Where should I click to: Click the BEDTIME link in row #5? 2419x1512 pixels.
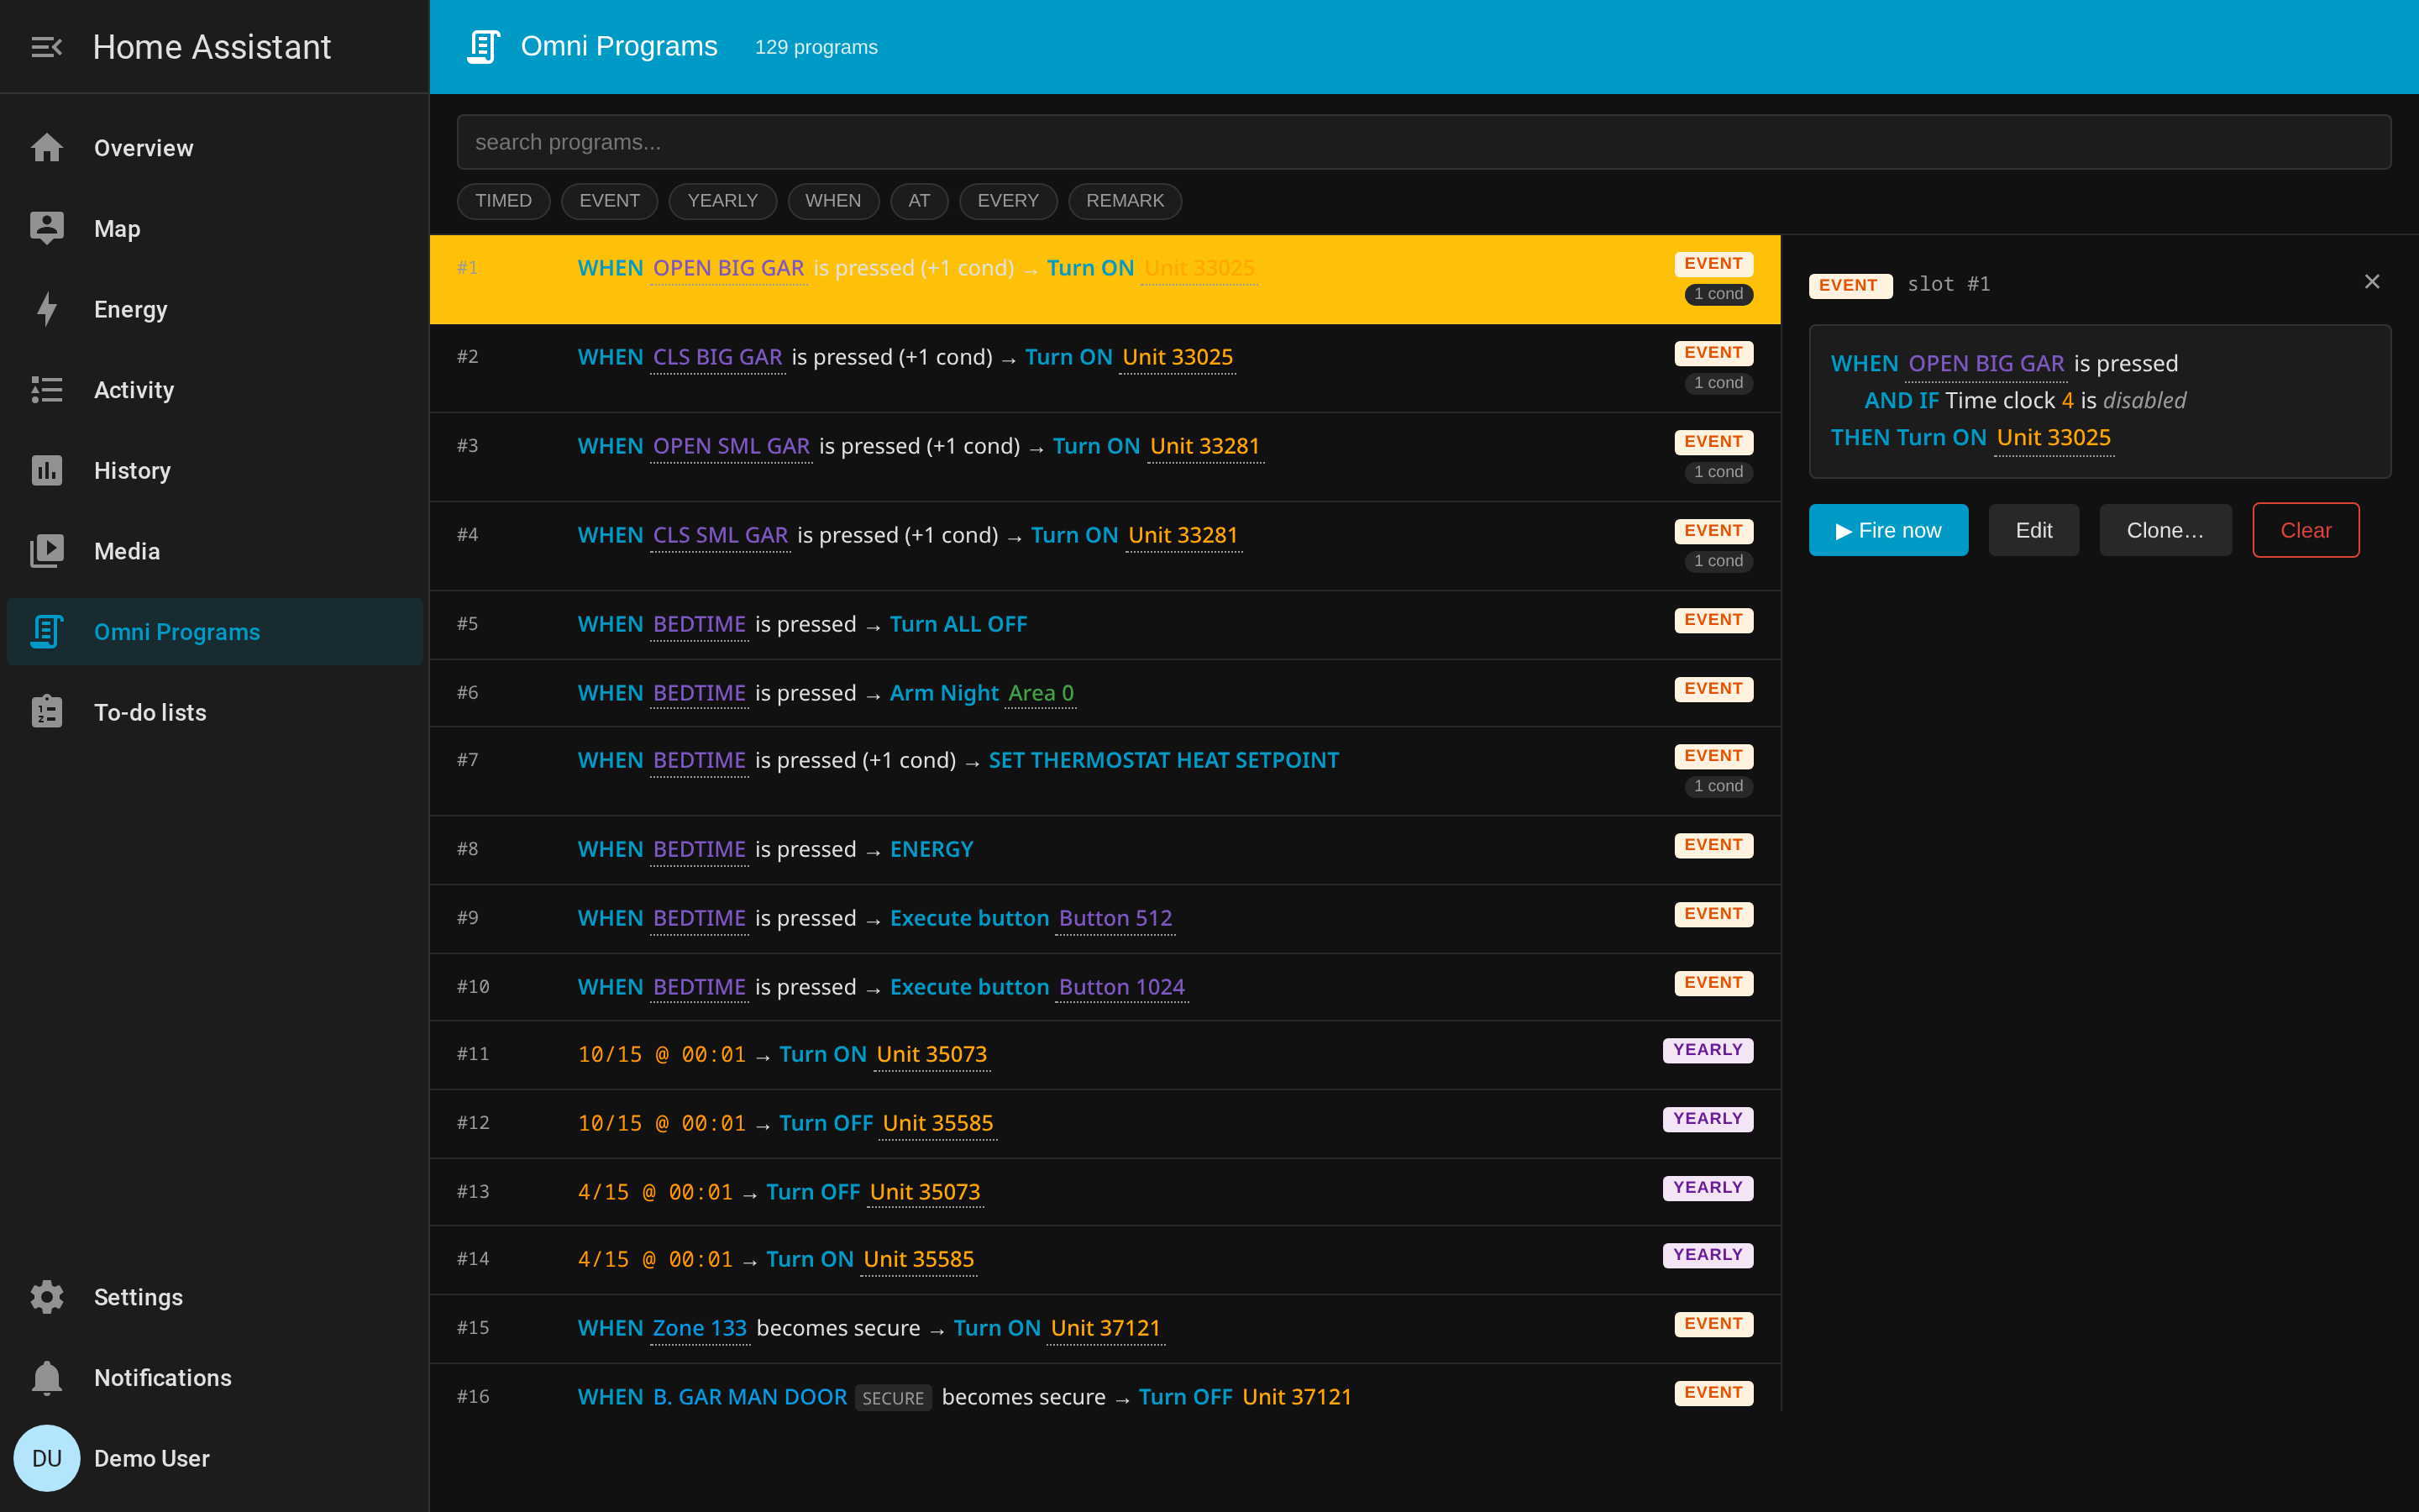coord(699,625)
